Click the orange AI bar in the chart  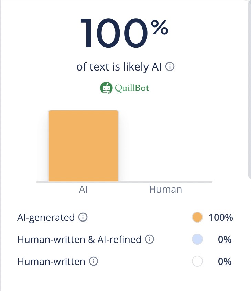[84, 146]
